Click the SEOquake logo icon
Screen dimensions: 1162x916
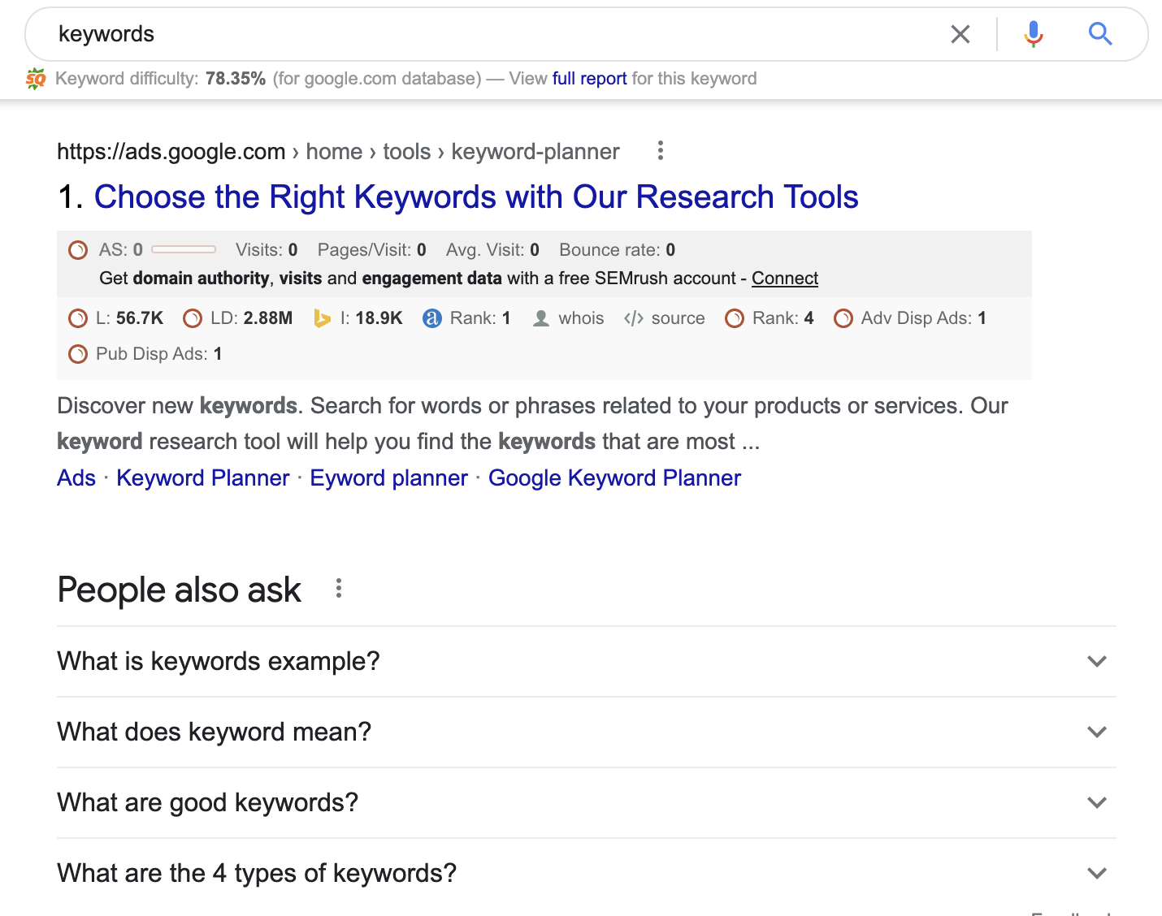(36, 79)
